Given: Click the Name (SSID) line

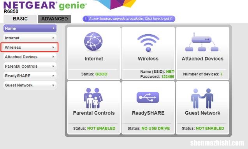Looking at the screenshot, I should [x=157, y=72].
